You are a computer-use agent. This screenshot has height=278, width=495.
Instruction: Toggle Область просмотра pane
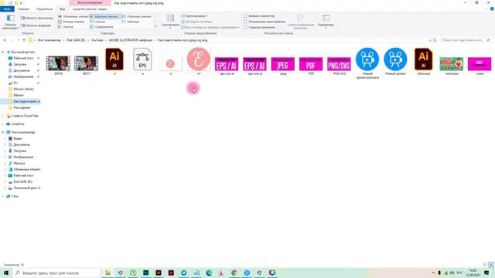[36, 18]
